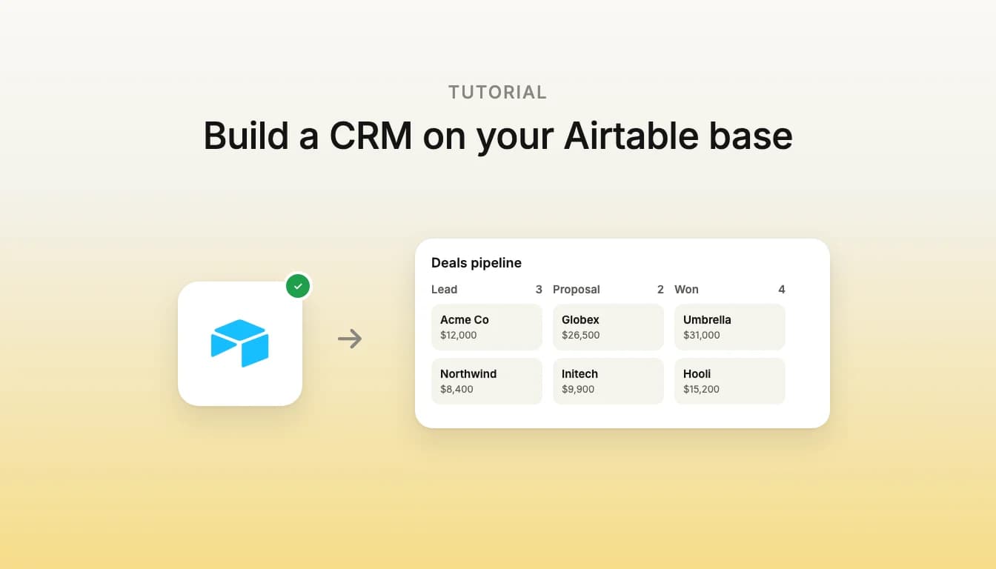
Task: Click the Won count 4
Action: click(x=782, y=290)
